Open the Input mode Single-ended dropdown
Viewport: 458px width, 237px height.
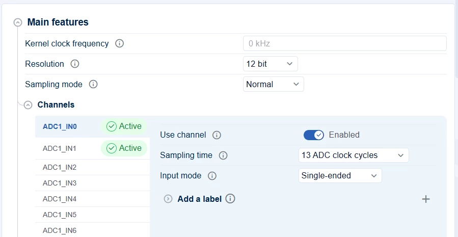click(340, 176)
